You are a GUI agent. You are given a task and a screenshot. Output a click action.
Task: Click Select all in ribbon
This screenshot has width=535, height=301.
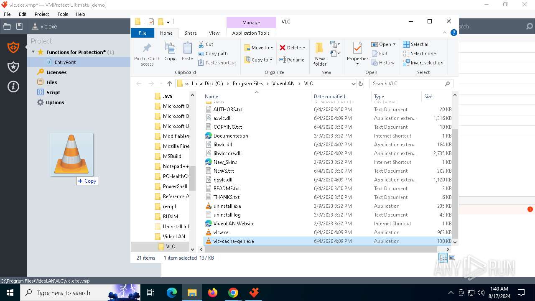coord(416,44)
